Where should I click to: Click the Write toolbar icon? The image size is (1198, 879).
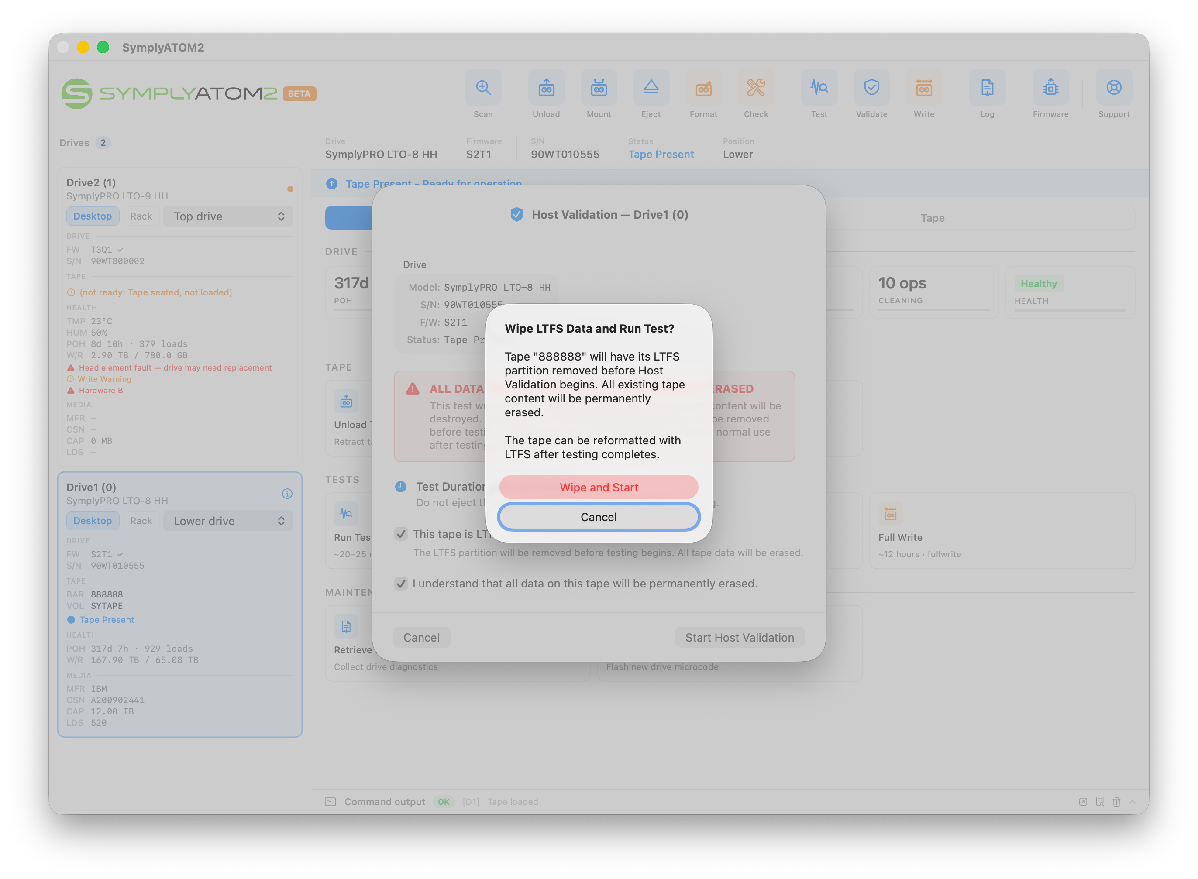tap(924, 87)
